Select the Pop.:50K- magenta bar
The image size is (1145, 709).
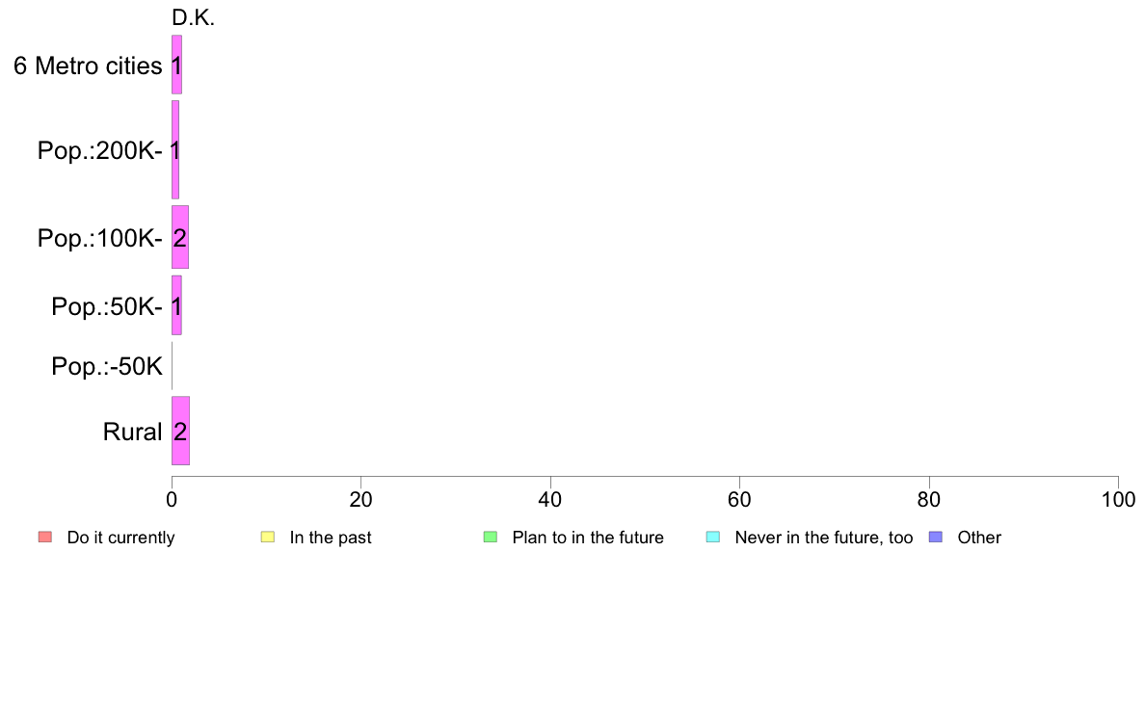(176, 305)
